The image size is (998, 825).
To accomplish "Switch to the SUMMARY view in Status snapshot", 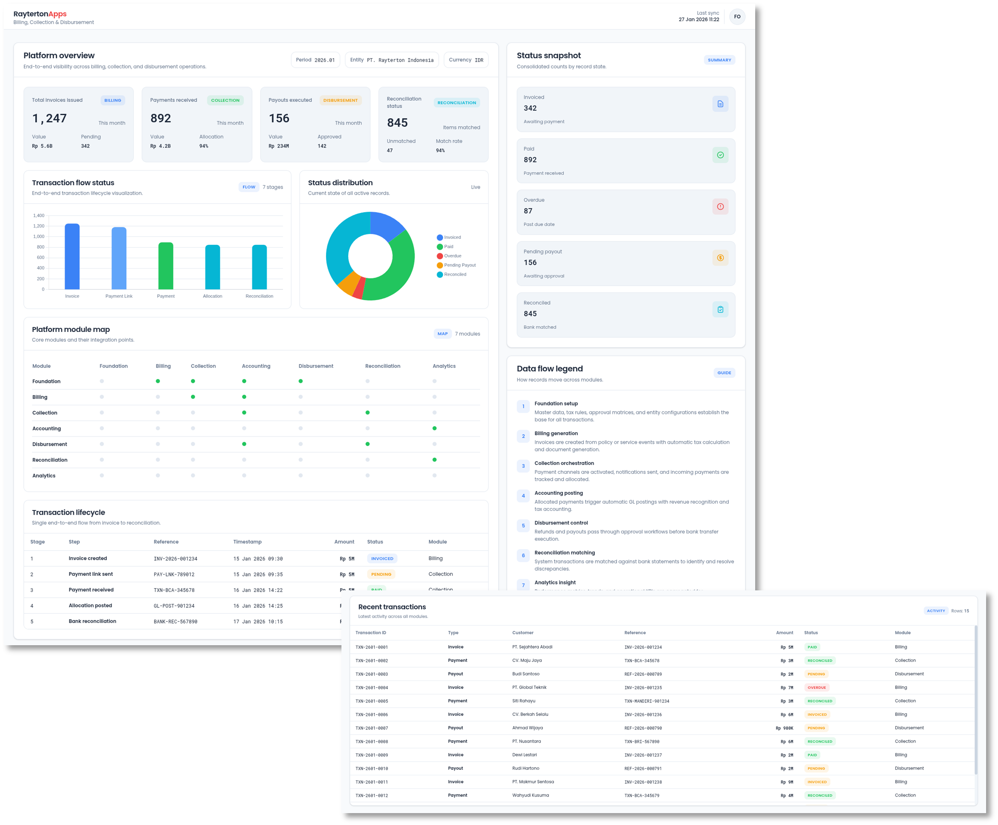I will pyautogui.click(x=719, y=60).
